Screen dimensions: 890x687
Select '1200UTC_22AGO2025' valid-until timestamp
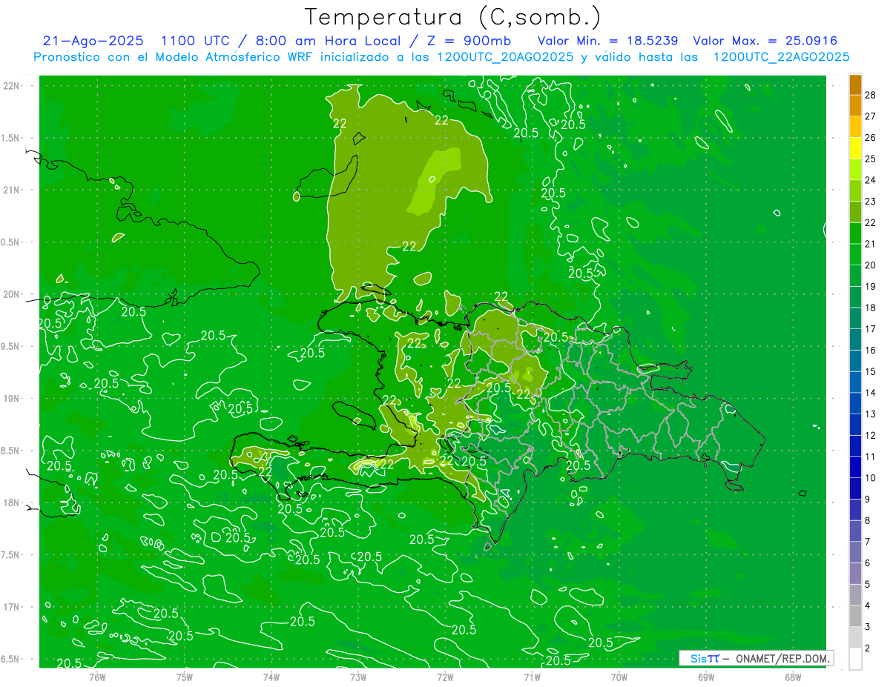pyautogui.click(x=781, y=57)
